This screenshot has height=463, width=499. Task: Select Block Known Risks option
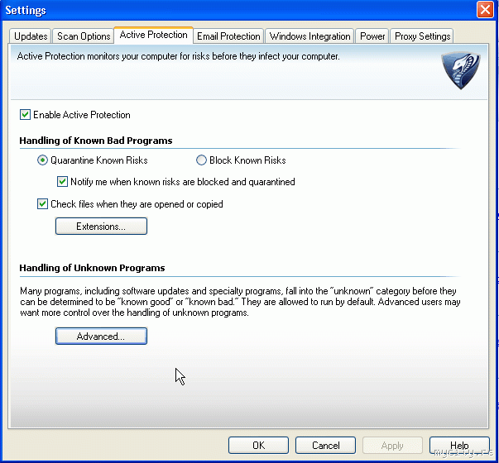[201, 160]
